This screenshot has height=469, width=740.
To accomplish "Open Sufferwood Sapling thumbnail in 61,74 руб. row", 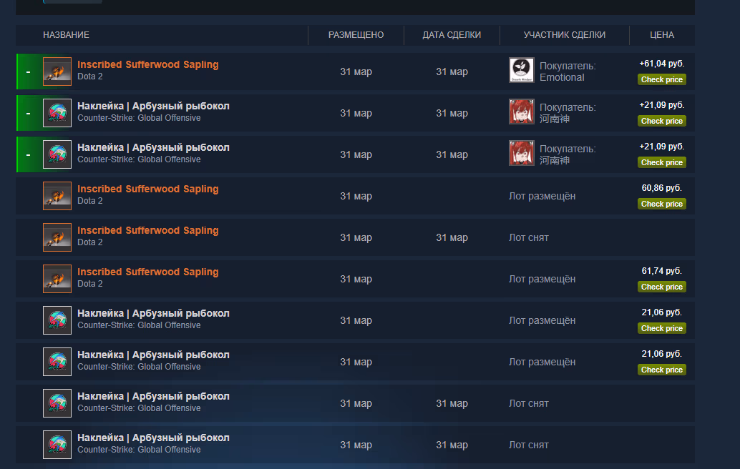I will coord(57,279).
